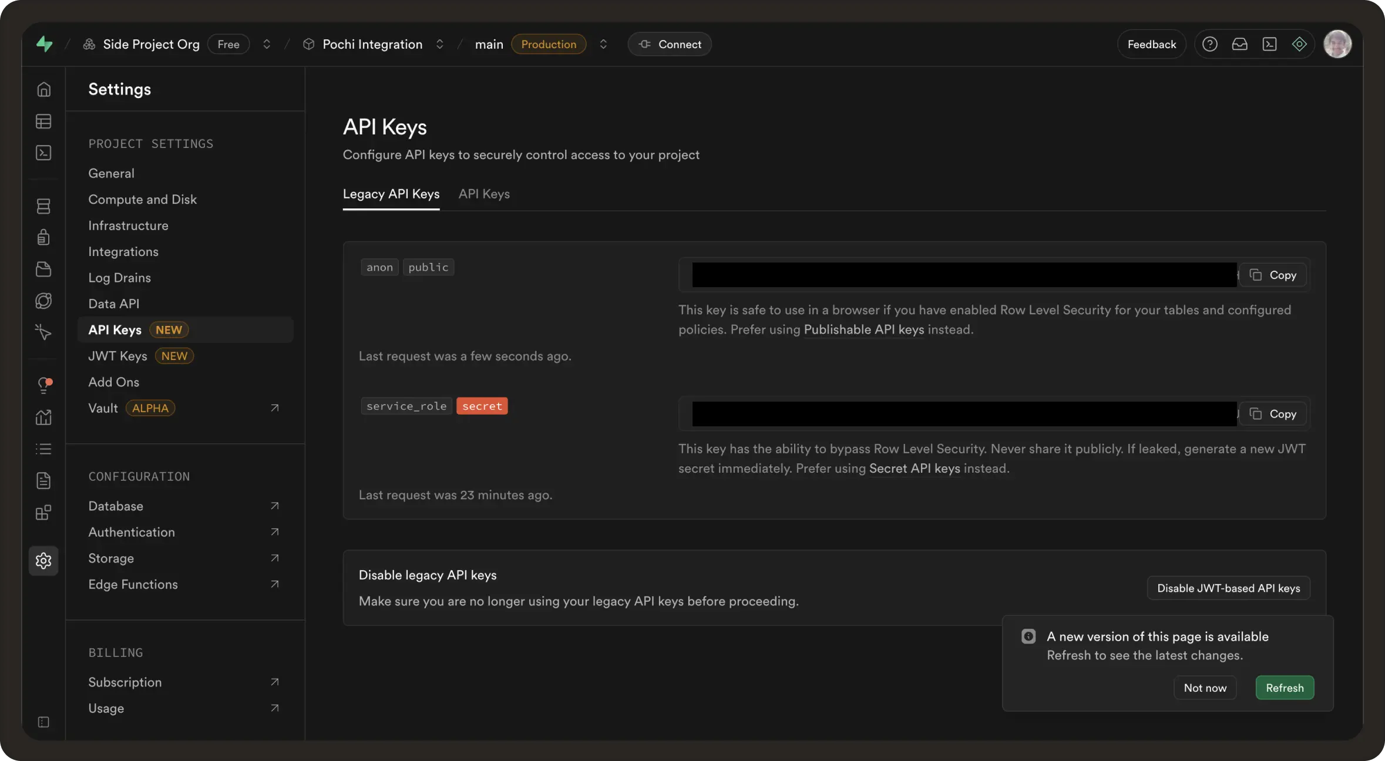The width and height of the screenshot is (1385, 761).
Task: Open Advisors lightbulb icon in sidebar
Action: pyautogui.click(x=43, y=385)
